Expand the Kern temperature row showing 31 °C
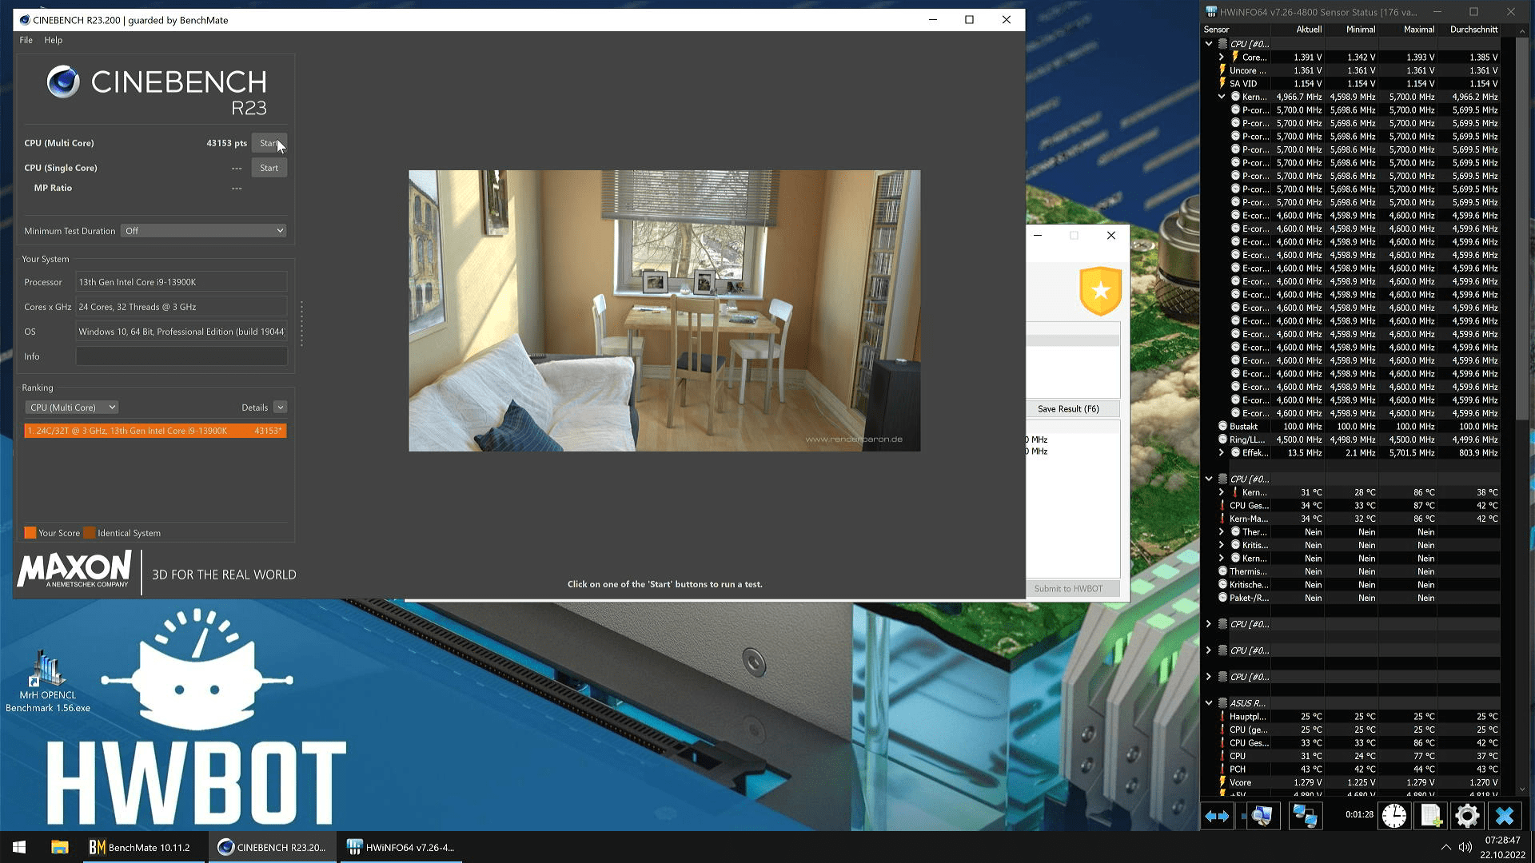1535x863 pixels. pyautogui.click(x=1221, y=492)
